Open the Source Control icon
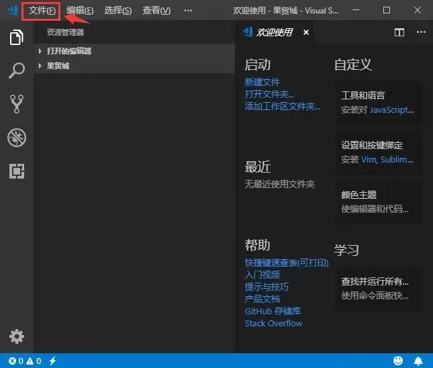The height and width of the screenshot is (368, 433). click(x=17, y=103)
